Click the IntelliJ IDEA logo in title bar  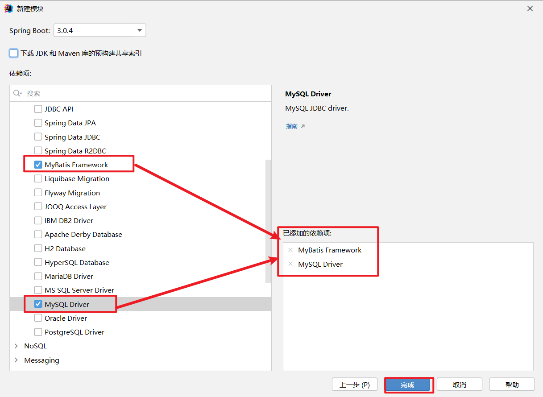8,8
